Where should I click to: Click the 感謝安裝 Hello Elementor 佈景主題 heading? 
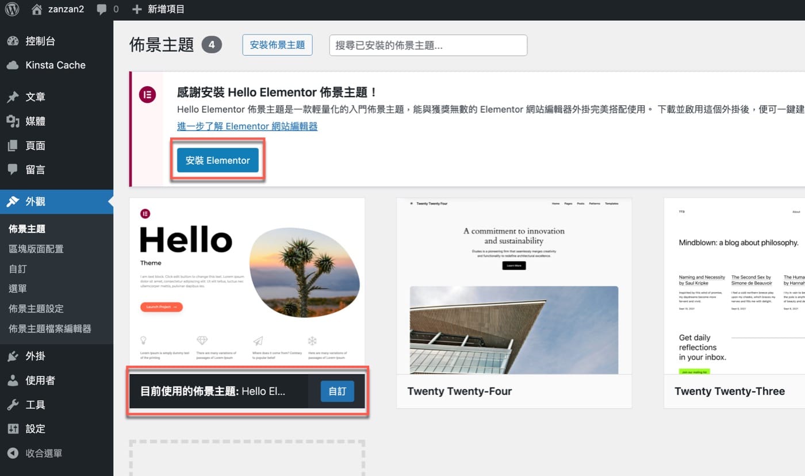click(x=277, y=92)
